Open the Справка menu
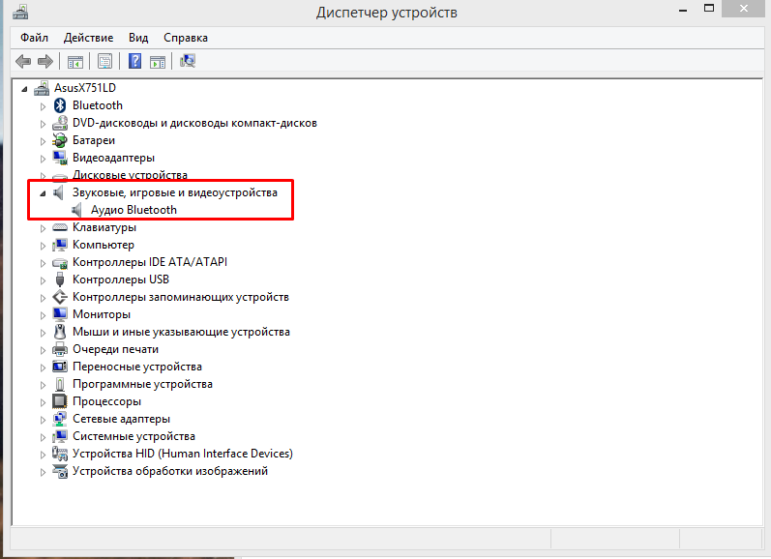This screenshot has width=771, height=559. [x=186, y=38]
